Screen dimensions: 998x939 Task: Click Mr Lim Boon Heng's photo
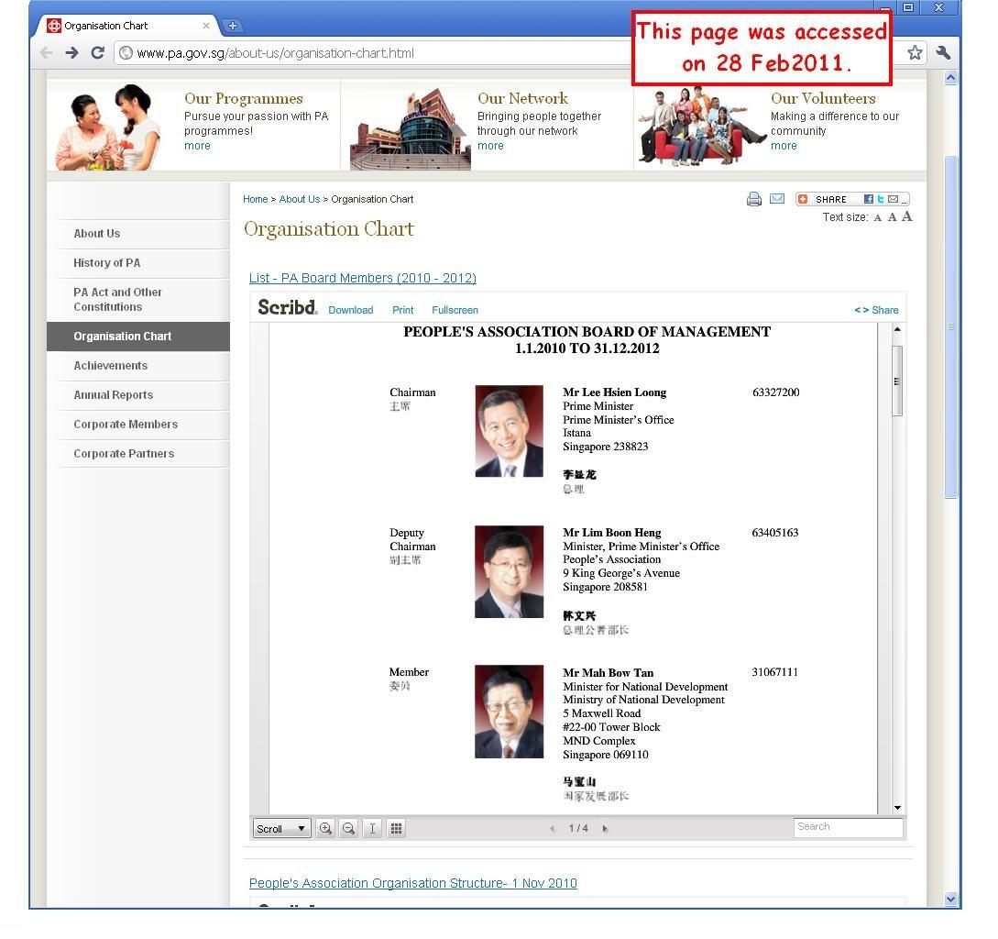click(x=510, y=571)
